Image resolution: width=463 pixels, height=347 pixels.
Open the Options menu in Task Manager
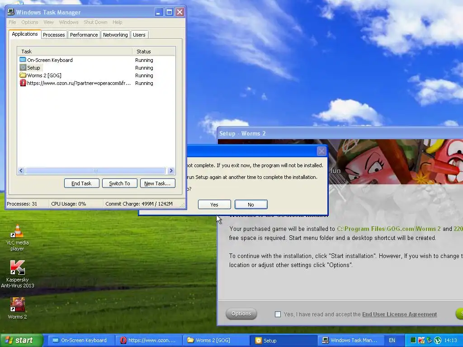pos(29,22)
